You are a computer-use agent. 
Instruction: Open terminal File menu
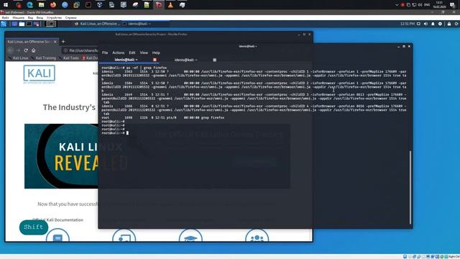[x=105, y=53]
